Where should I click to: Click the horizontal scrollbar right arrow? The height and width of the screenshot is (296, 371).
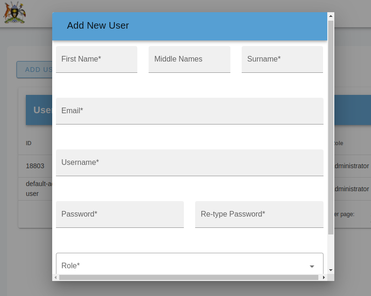[324, 278]
